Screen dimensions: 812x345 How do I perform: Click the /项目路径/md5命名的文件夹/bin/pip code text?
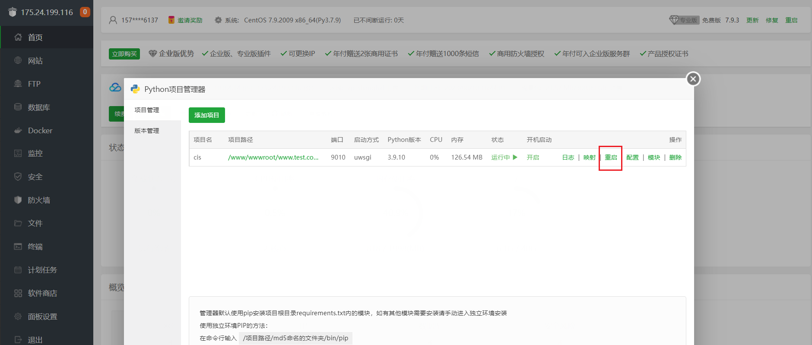coord(295,338)
